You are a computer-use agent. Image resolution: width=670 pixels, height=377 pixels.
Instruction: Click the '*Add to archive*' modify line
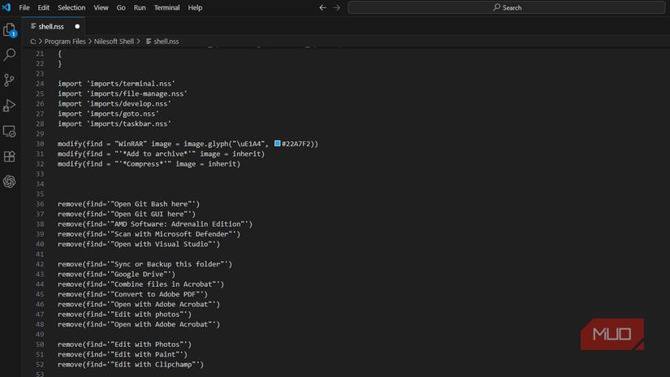pyautogui.click(x=161, y=154)
